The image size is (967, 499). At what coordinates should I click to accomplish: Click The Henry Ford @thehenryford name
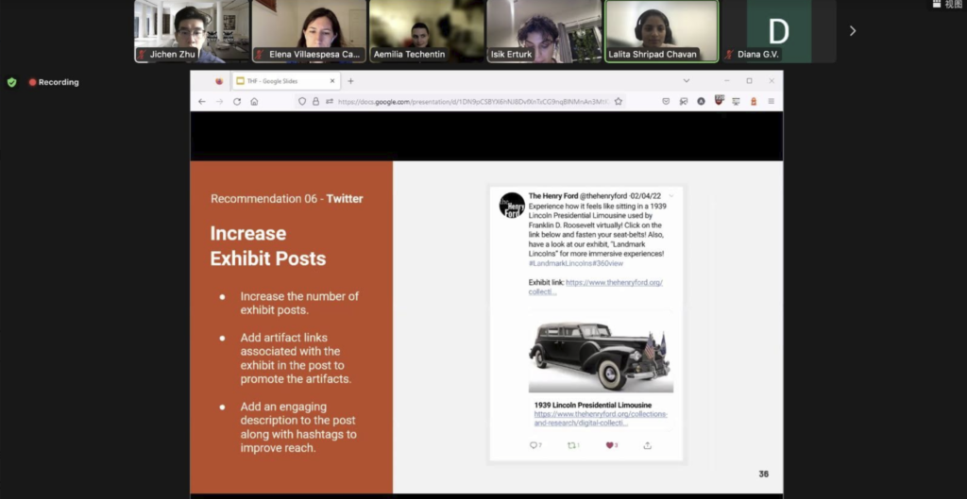pyautogui.click(x=577, y=196)
